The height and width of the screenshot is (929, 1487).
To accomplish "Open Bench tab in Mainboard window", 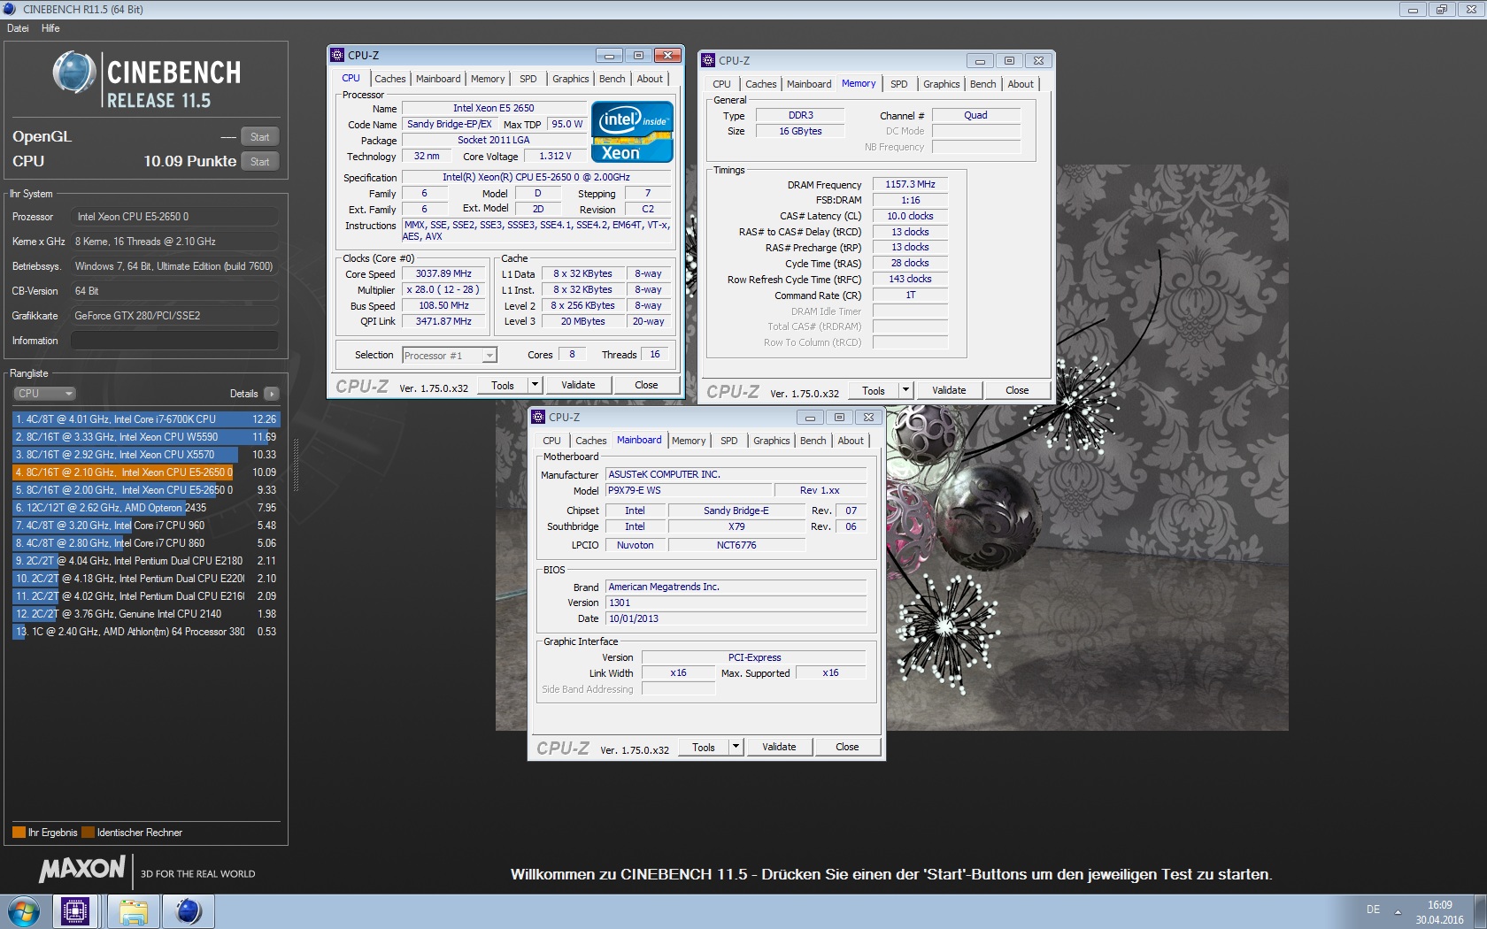I will click(x=813, y=441).
